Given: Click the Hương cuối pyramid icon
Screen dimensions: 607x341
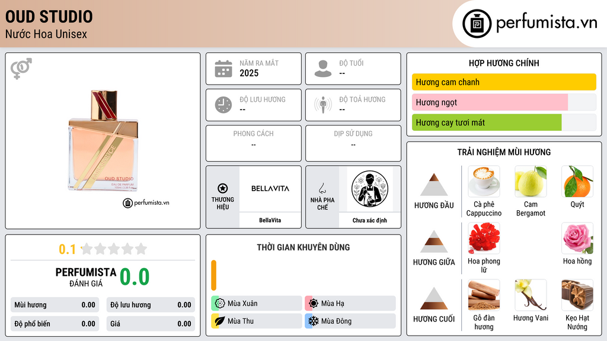Looking at the screenshot, I should (434, 298).
